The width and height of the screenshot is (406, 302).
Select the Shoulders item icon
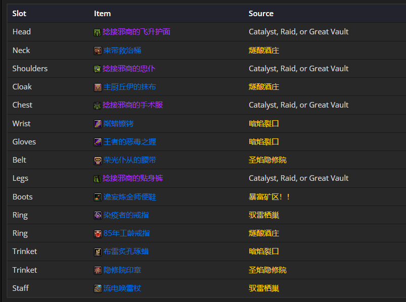coord(98,69)
